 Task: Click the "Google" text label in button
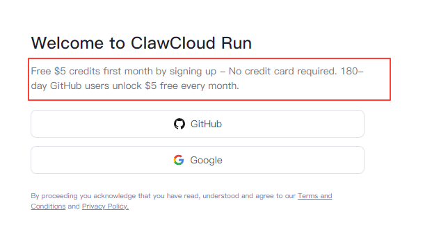tap(206, 160)
